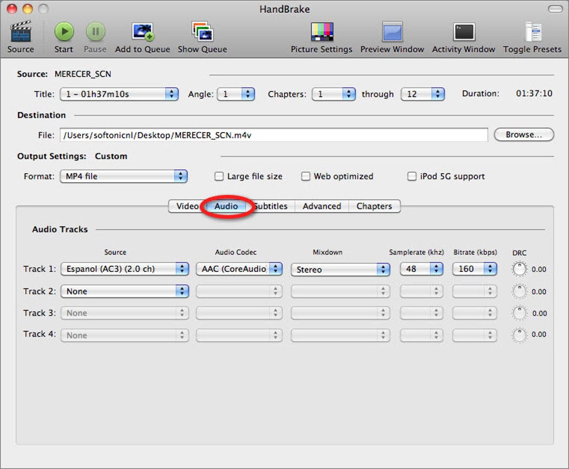This screenshot has height=469, width=569.
Task: Enable Large file size option
Action: pos(219,177)
